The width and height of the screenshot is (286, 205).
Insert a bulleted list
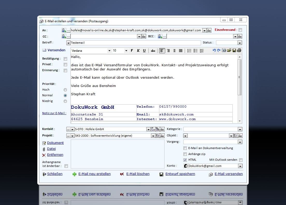pos(196,51)
